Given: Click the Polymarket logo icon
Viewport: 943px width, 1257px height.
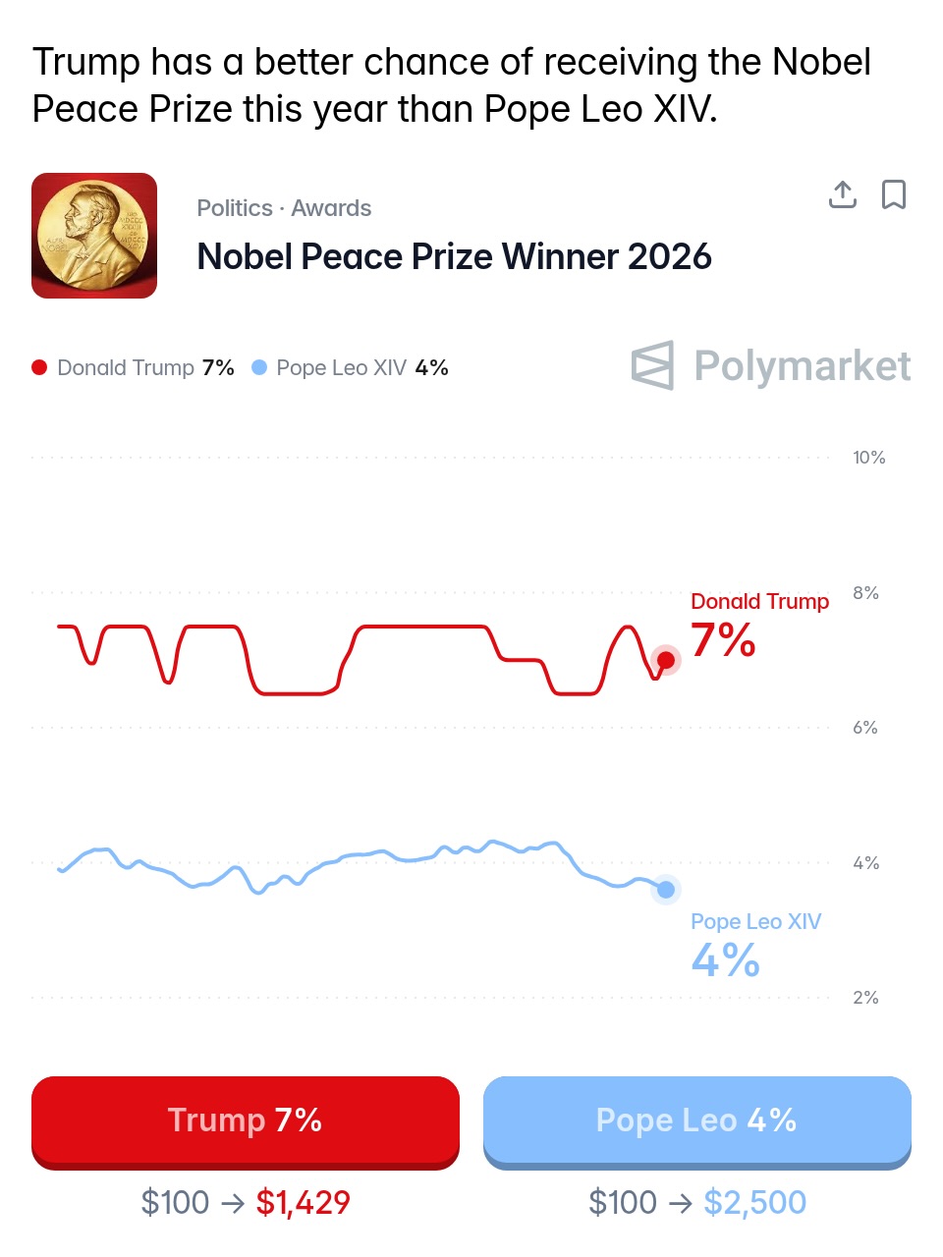Looking at the screenshot, I should coord(653,365).
